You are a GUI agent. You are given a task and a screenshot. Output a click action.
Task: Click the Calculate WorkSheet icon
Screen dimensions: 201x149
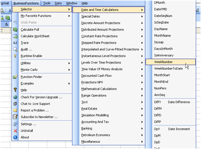click(x=15, y=36)
